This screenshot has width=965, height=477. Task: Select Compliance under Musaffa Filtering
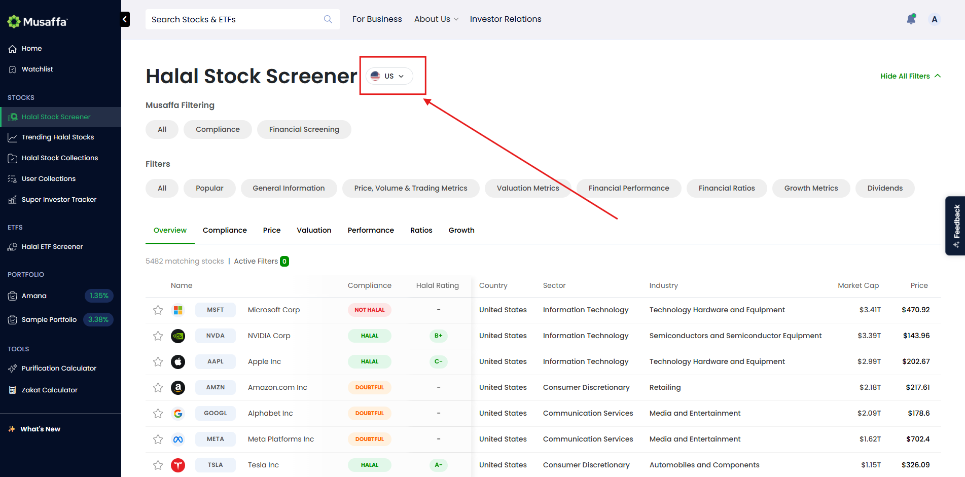pos(218,129)
